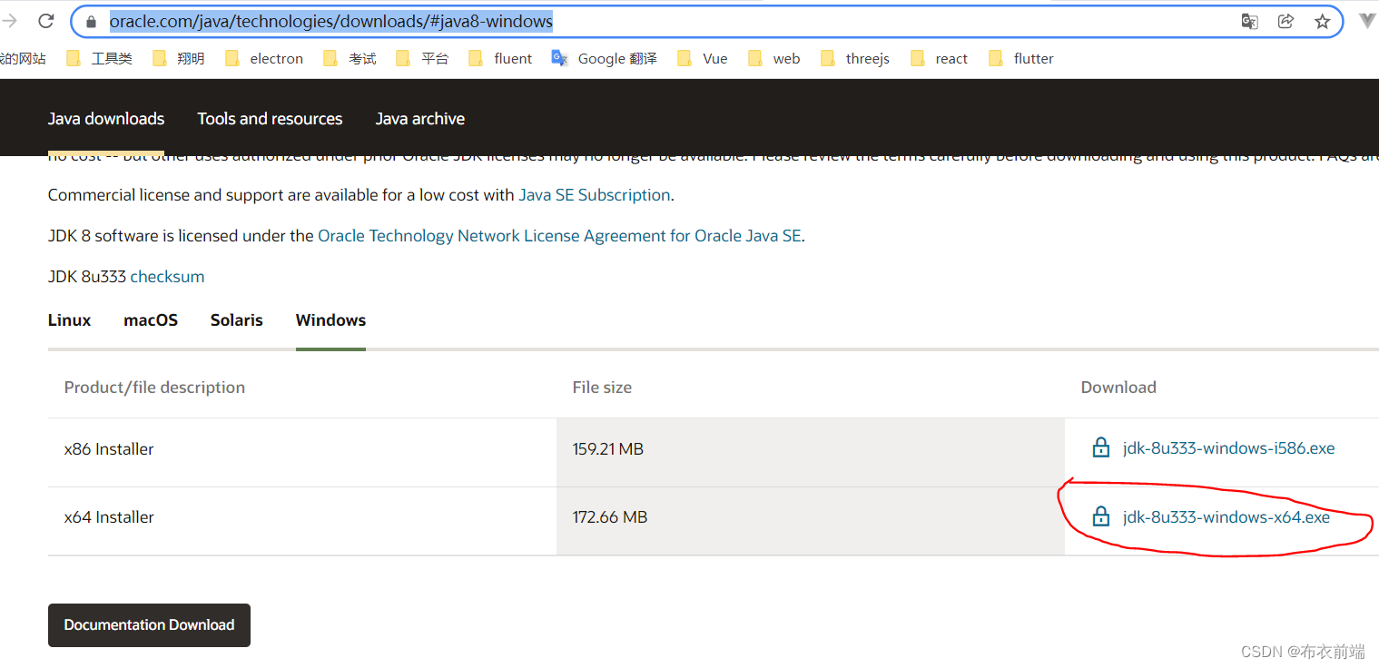Open the Google 翻译 bookmark
The height and width of the screenshot is (668, 1379).
click(604, 59)
